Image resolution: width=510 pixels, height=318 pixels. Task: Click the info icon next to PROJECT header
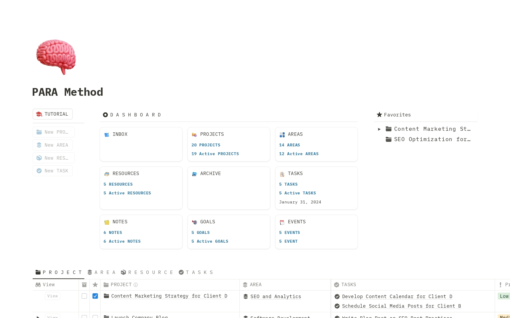[136, 285]
